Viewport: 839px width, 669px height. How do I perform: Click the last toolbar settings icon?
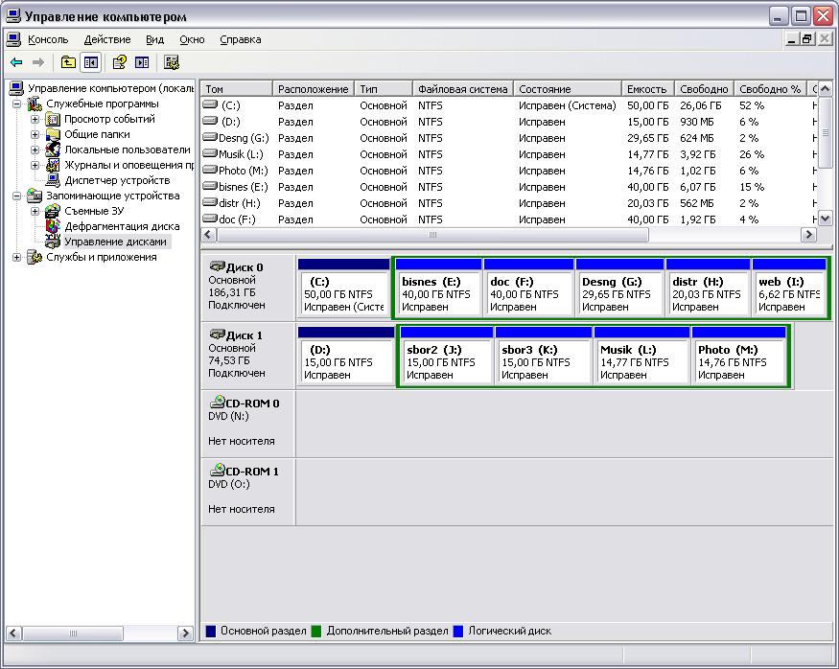(172, 62)
